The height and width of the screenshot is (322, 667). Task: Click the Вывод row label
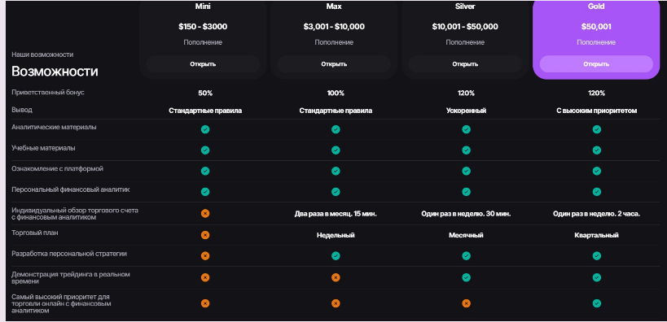(x=22, y=110)
